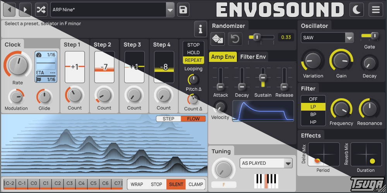The height and width of the screenshot is (193, 387).
Task: Click the piano keyboard icon in Tuning
Action: [x=266, y=182]
